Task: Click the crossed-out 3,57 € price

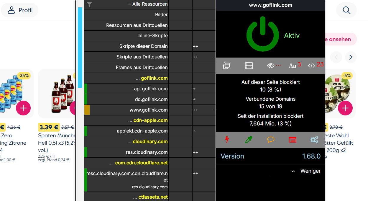Action: click(67, 127)
